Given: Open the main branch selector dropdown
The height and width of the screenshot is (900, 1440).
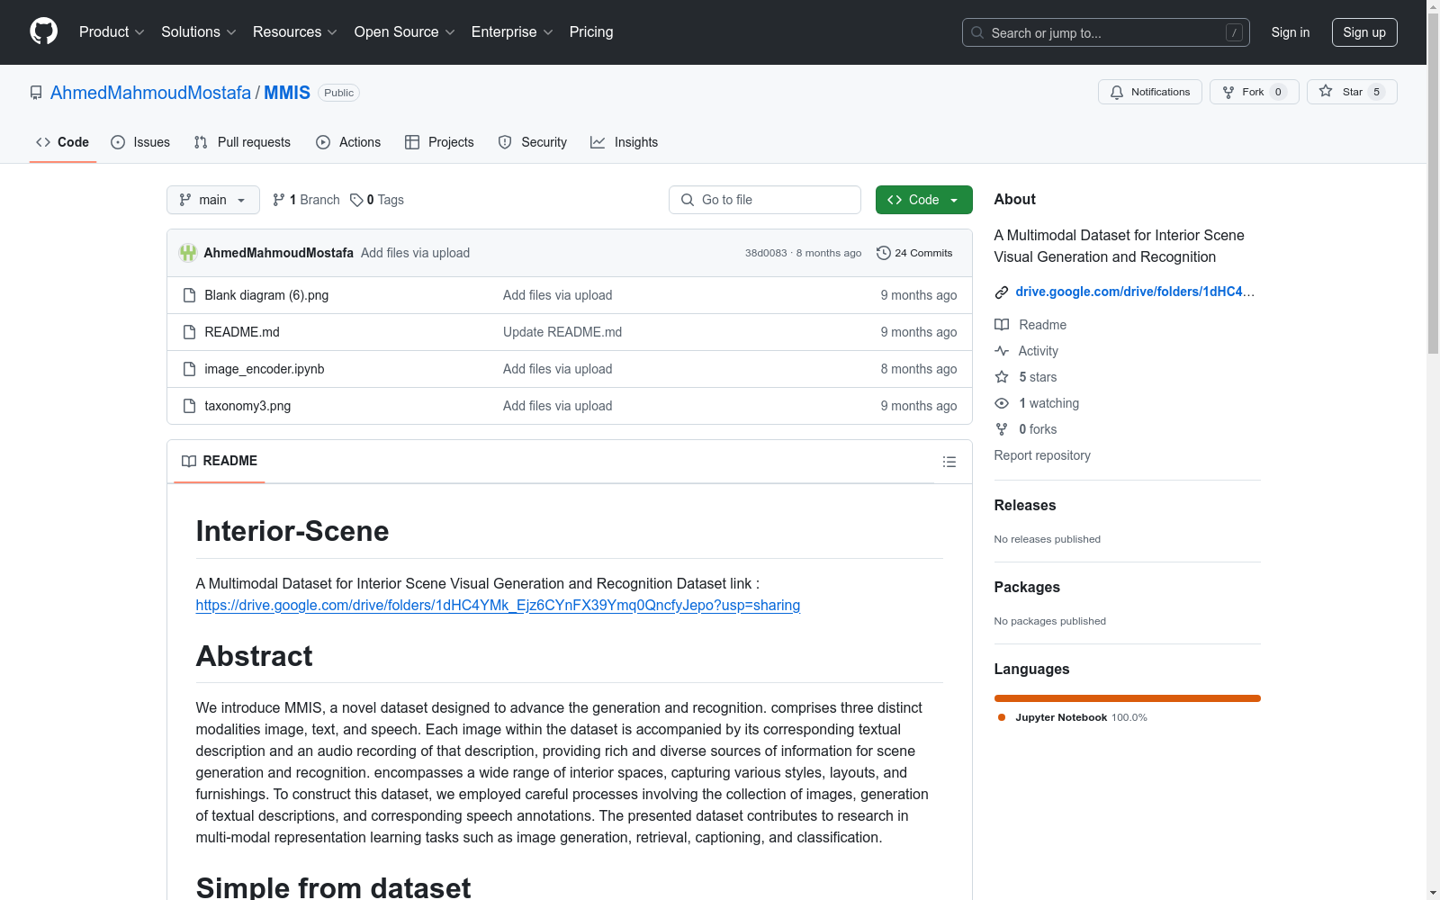Looking at the screenshot, I should pos(213,200).
